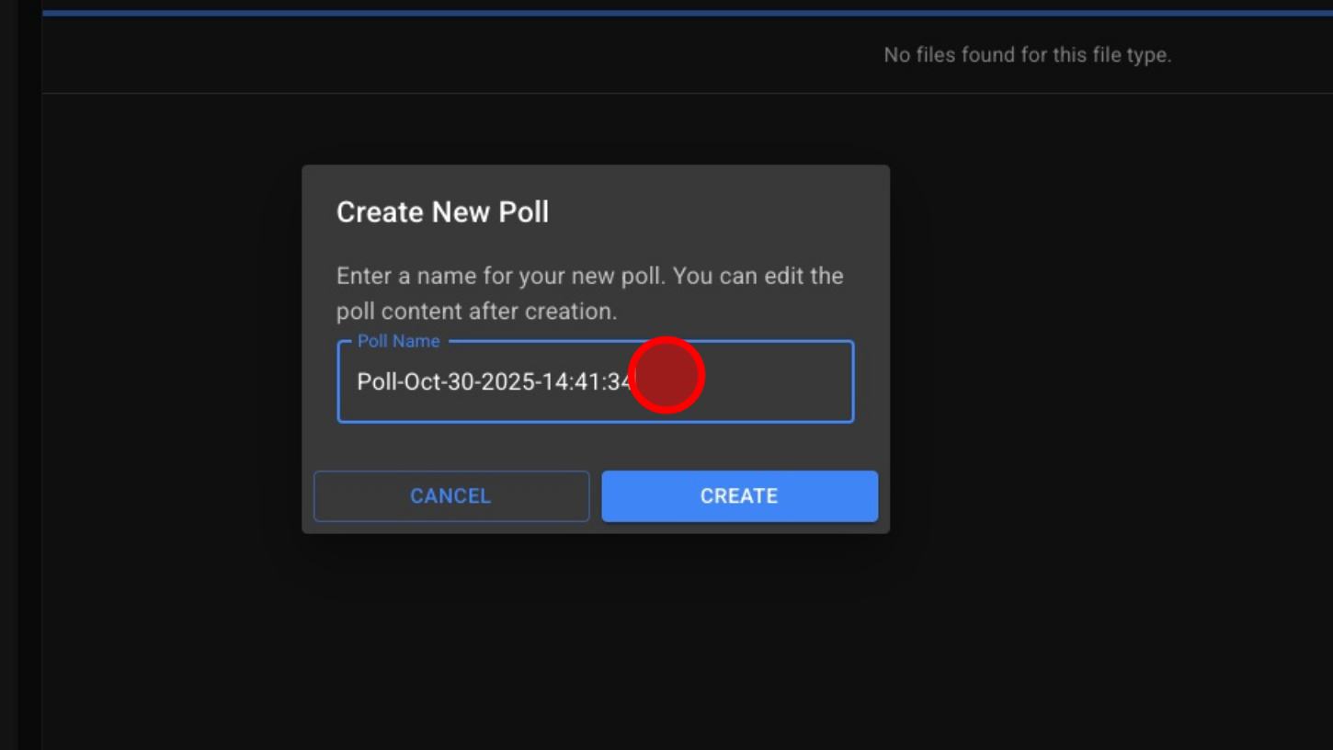Click "poll content after creation" text line

[x=476, y=312]
